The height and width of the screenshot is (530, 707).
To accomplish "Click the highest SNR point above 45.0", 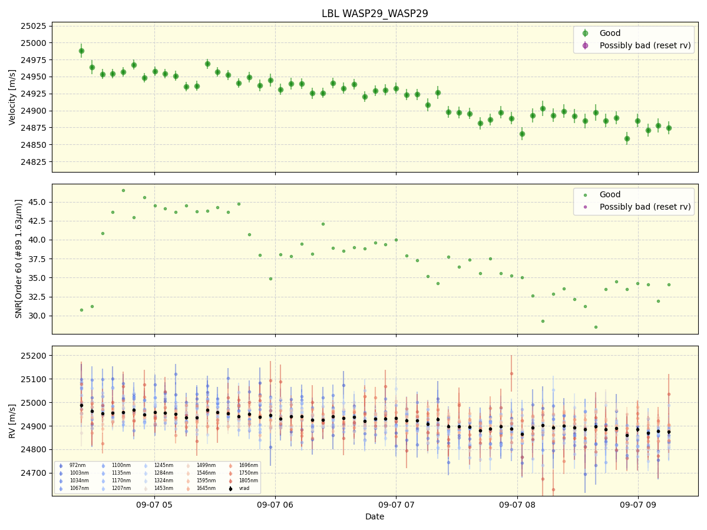I will (x=123, y=190).
